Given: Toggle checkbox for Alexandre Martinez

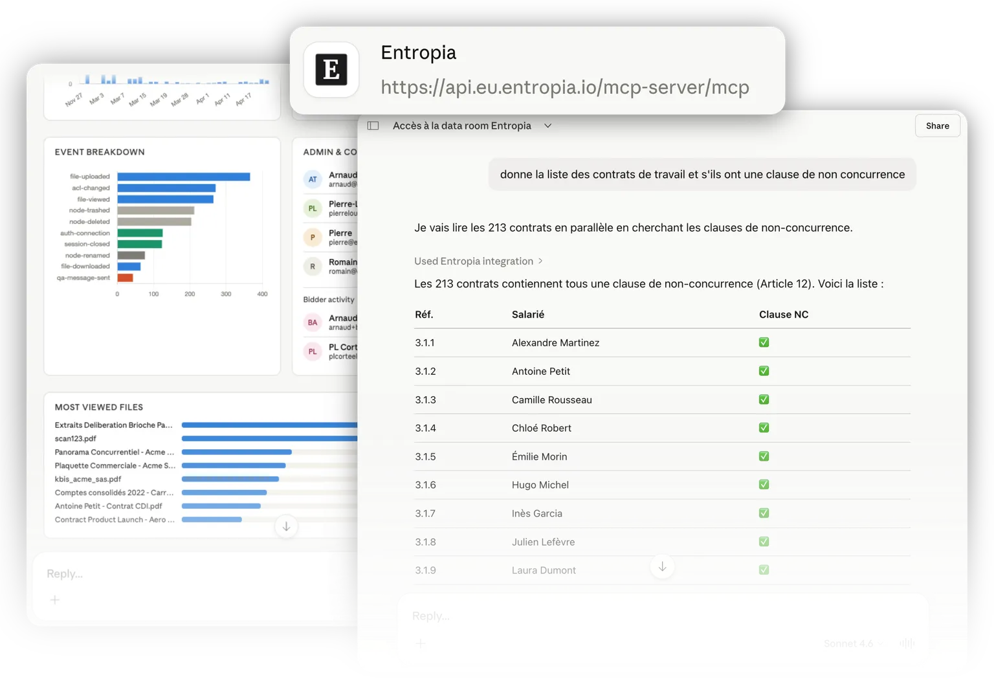Looking at the screenshot, I should tap(764, 342).
